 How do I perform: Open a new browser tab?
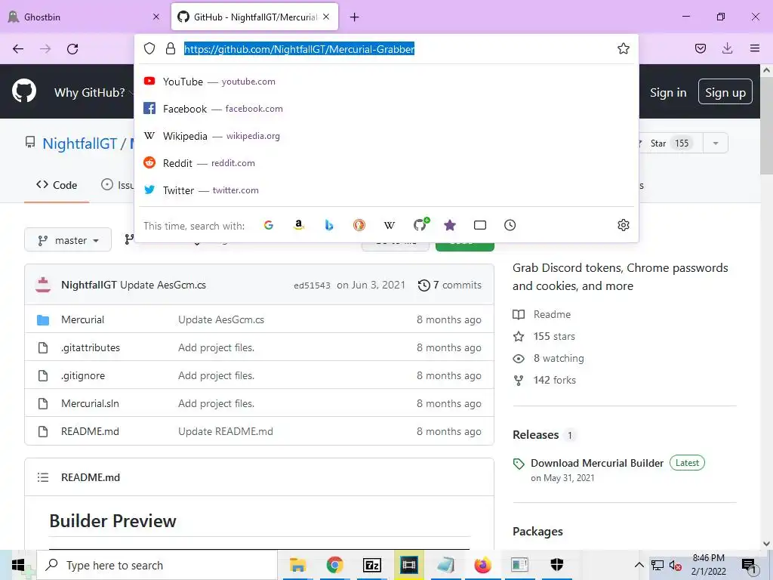point(355,17)
